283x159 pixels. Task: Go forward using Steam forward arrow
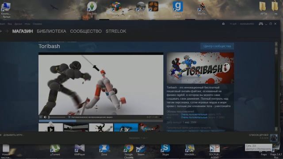7,31
